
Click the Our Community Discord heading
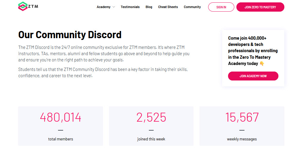70,35
